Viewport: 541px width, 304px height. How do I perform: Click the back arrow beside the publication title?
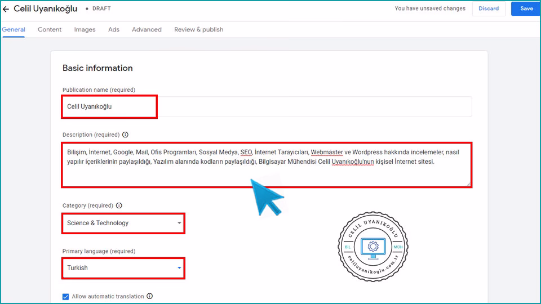(6, 9)
